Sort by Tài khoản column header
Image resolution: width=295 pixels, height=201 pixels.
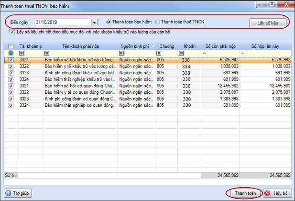(31, 46)
